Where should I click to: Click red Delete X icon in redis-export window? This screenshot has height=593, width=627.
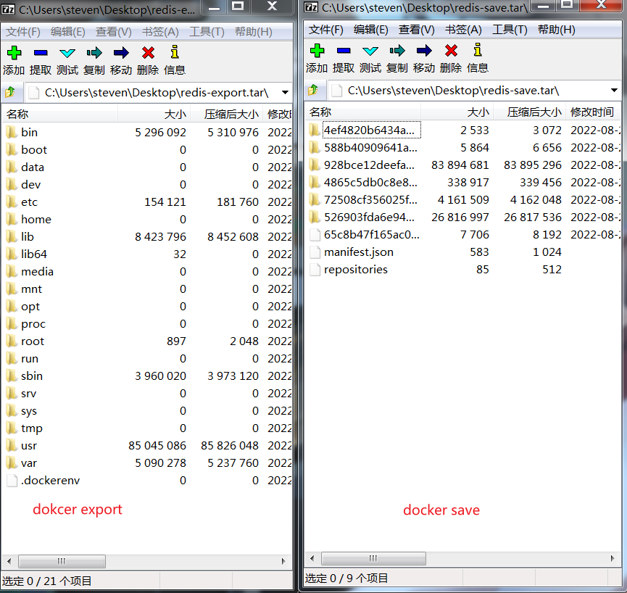tap(148, 52)
